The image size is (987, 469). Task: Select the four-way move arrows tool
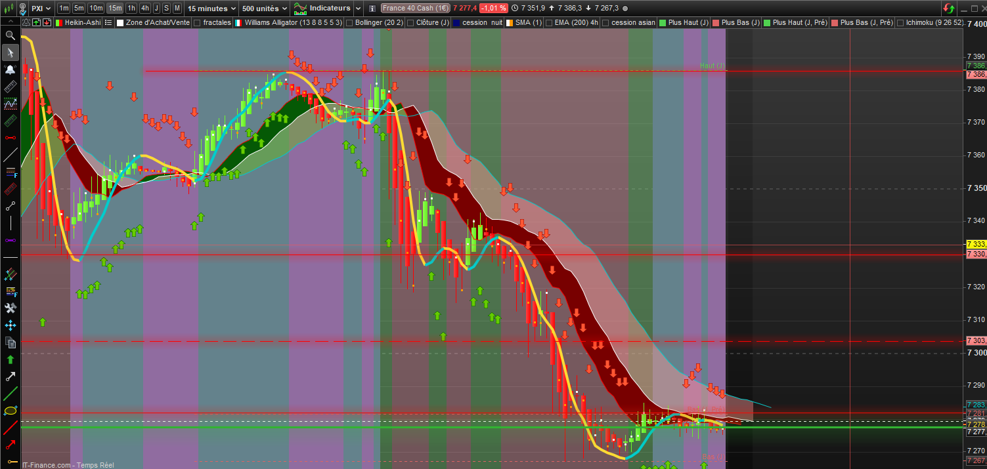pos(10,325)
